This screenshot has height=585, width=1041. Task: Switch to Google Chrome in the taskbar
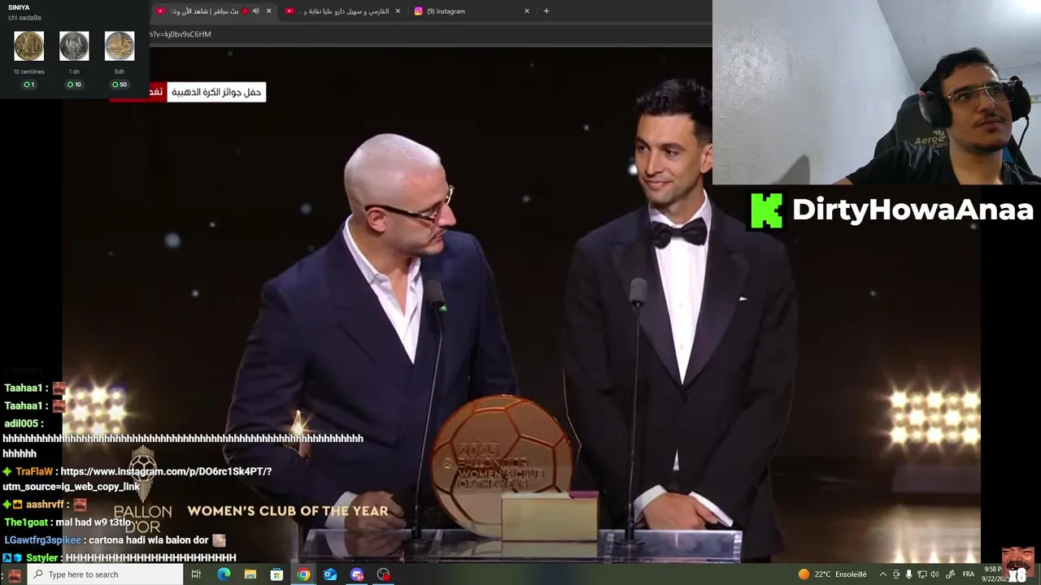303,574
